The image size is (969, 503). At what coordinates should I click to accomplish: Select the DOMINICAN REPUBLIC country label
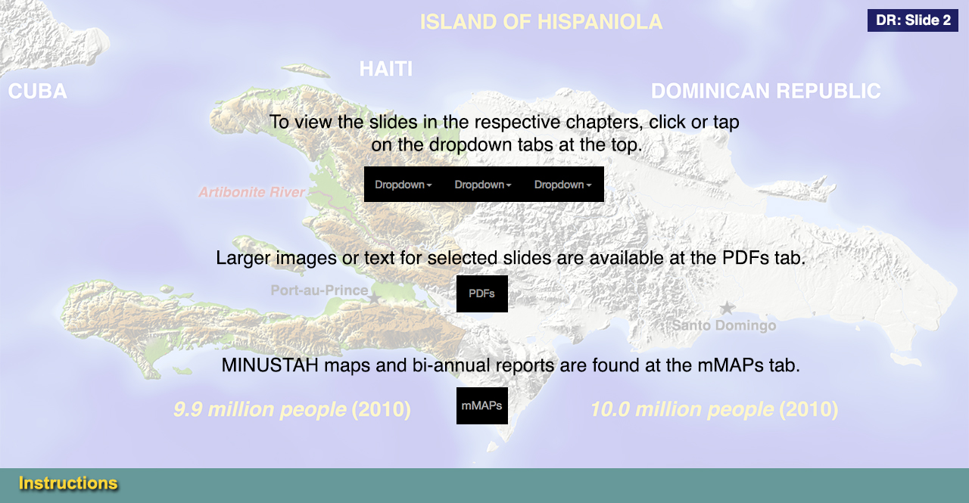765,92
